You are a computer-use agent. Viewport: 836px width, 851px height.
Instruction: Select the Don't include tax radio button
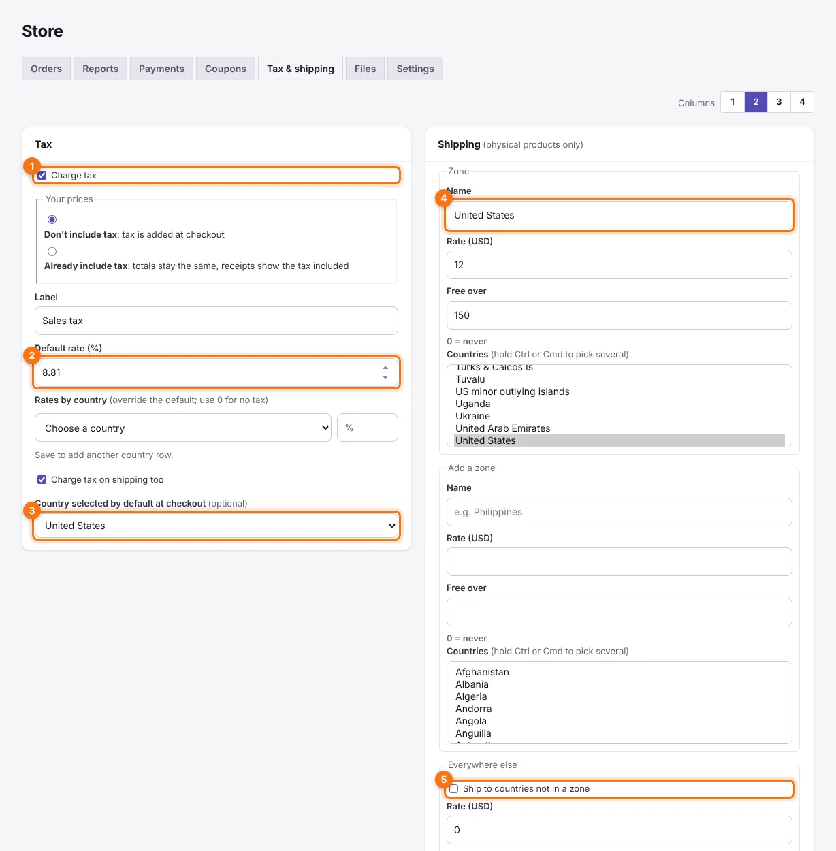52,219
